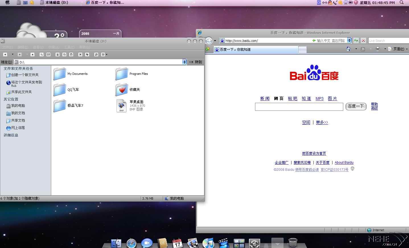
Task: Click the Baidu search input box
Action: pos(299,107)
